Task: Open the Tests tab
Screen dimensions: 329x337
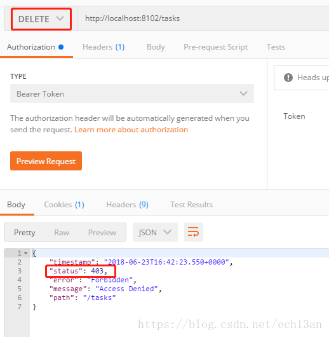Action: point(276,47)
